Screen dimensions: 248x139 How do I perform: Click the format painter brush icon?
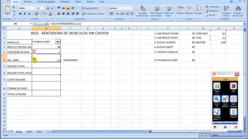click(x=14, y=15)
